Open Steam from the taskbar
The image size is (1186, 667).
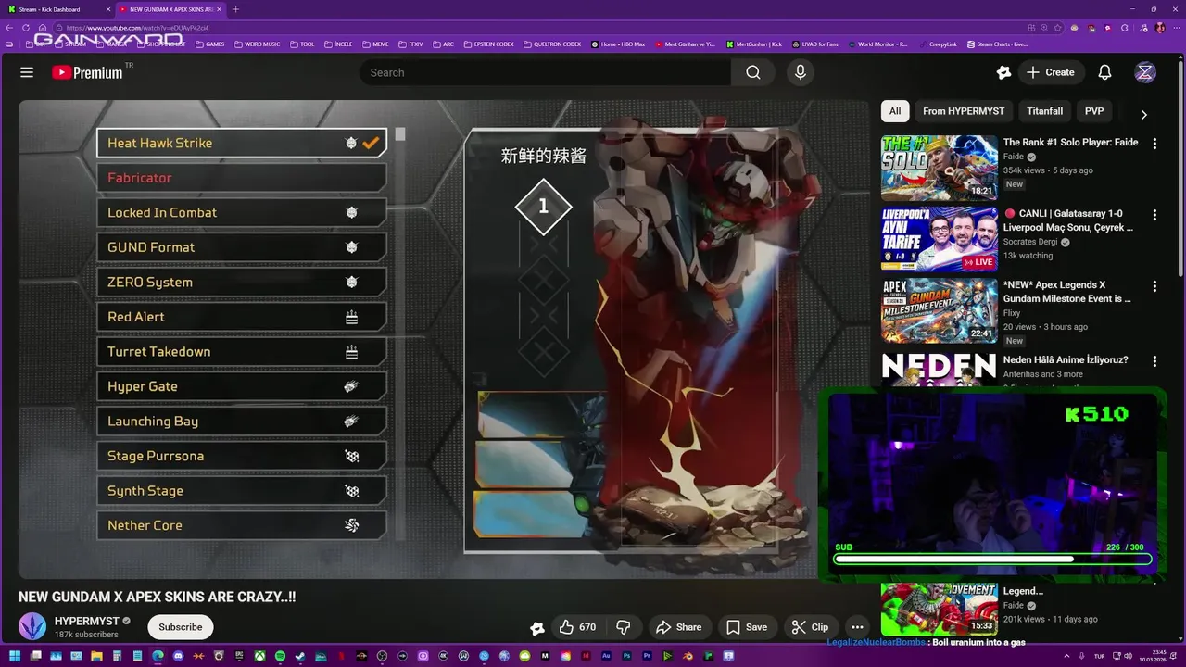click(300, 656)
